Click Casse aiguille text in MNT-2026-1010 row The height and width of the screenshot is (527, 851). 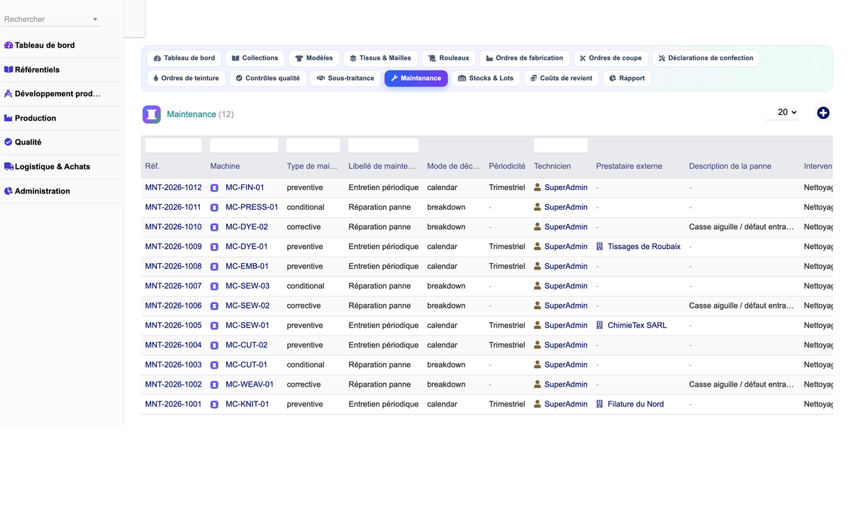point(741,228)
